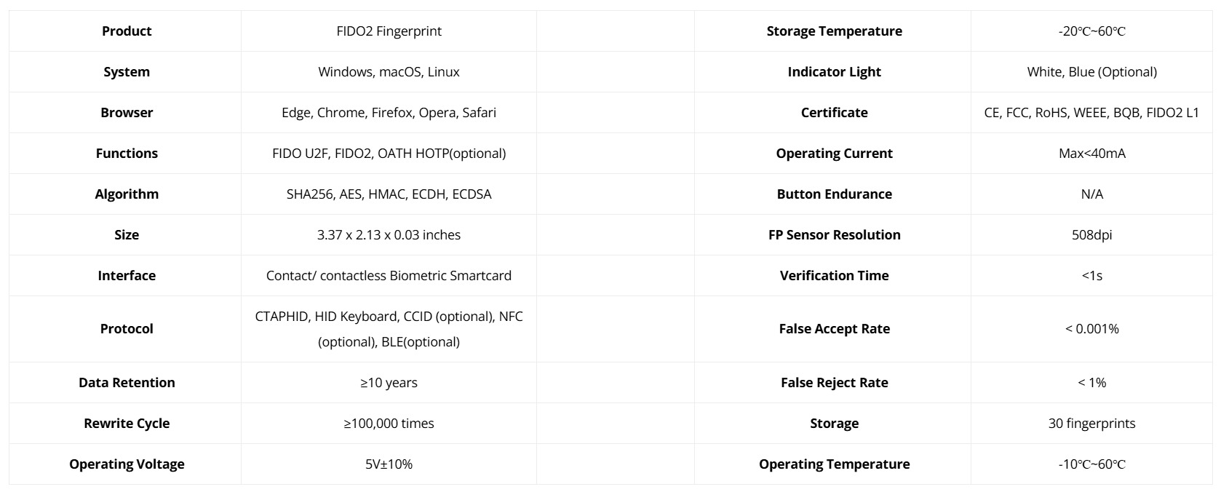Image resolution: width=1221 pixels, height=492 pixels.
Task: Click the size 3.37 x 2.13 inches value
Action: (389, 235)
